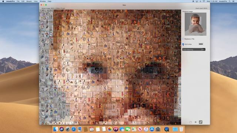Viewport: 237px width, 133px height.
Task: Click the rectangle outline icon at sidebar bottom
Action: pyautogui.click(x=190, y=122)
